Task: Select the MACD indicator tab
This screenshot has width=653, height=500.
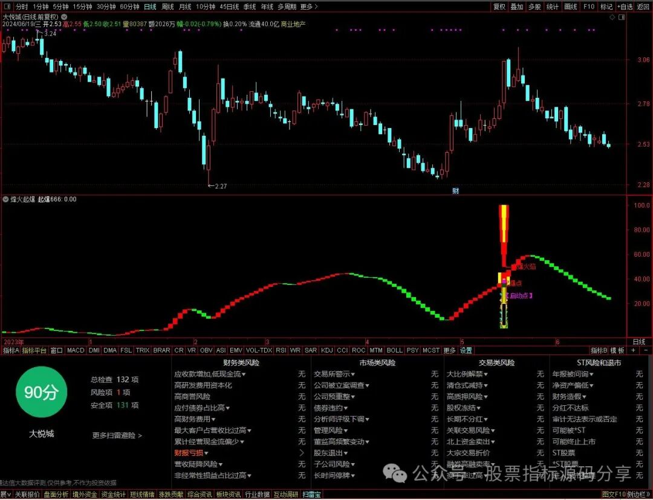Action: point(76,350)
